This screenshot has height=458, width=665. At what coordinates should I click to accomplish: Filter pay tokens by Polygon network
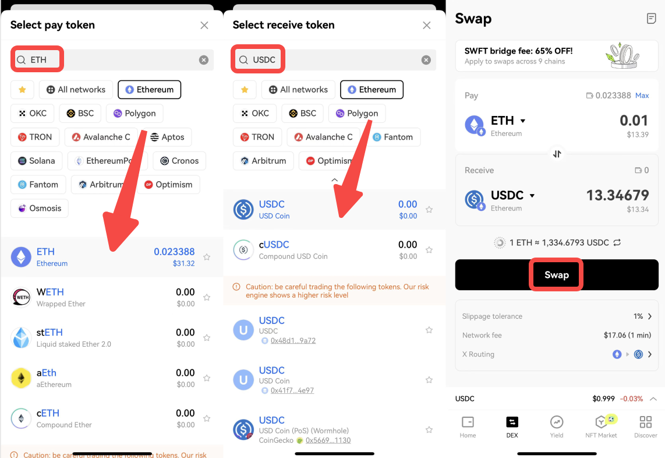[x=135, y=113]
